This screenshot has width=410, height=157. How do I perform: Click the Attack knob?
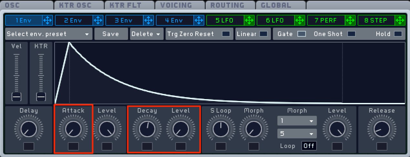[x=73, y=129]
